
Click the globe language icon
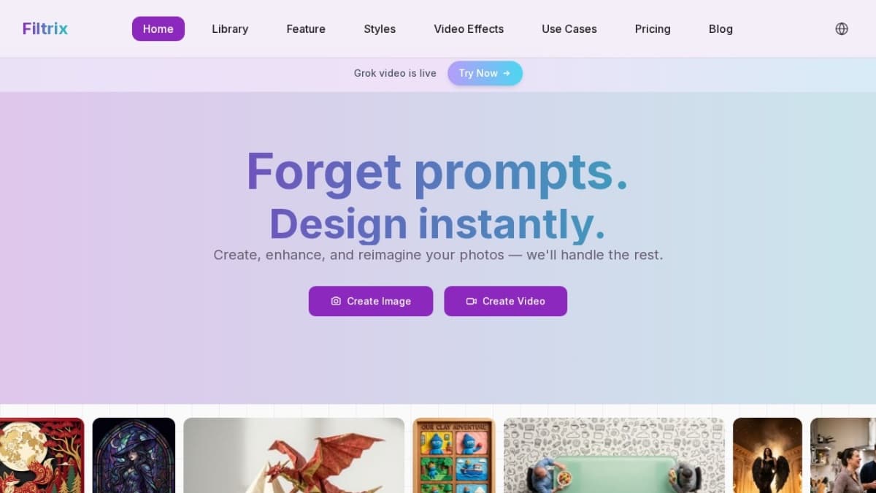click(842, 29)
